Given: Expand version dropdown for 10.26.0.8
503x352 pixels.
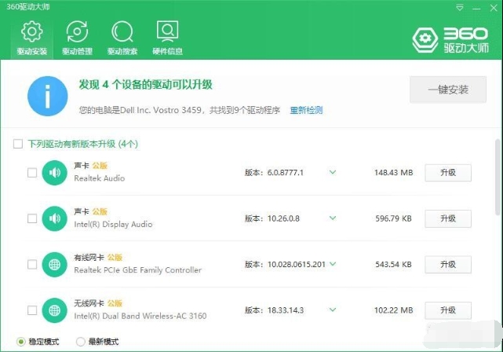Looking at the screenshot, I should coord(333,218).
